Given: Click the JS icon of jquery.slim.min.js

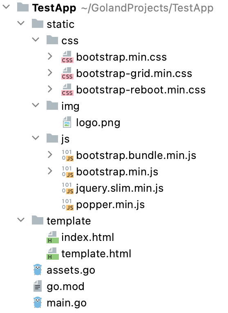Looking at the screenshot, I should (x=67, y=188).
